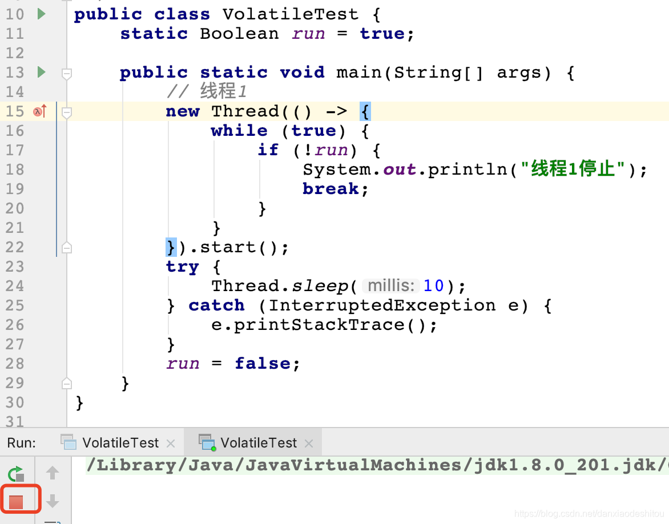Click the "try" keyword on line 23
Image resolution: width=669 pixels, height=524 pixels.
tap(183, 267)
